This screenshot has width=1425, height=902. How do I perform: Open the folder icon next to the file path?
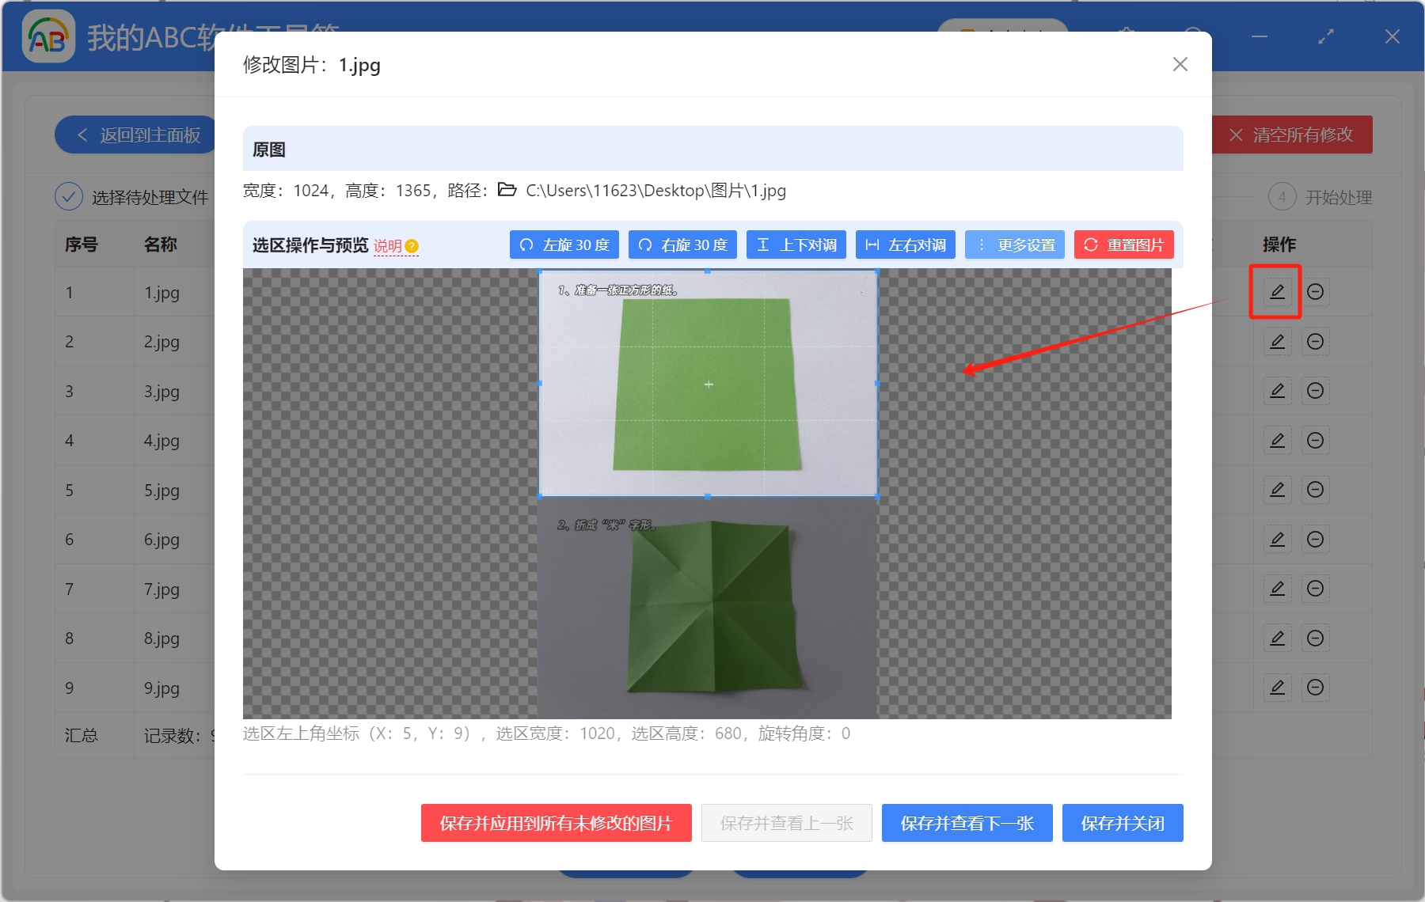(507, 190)
